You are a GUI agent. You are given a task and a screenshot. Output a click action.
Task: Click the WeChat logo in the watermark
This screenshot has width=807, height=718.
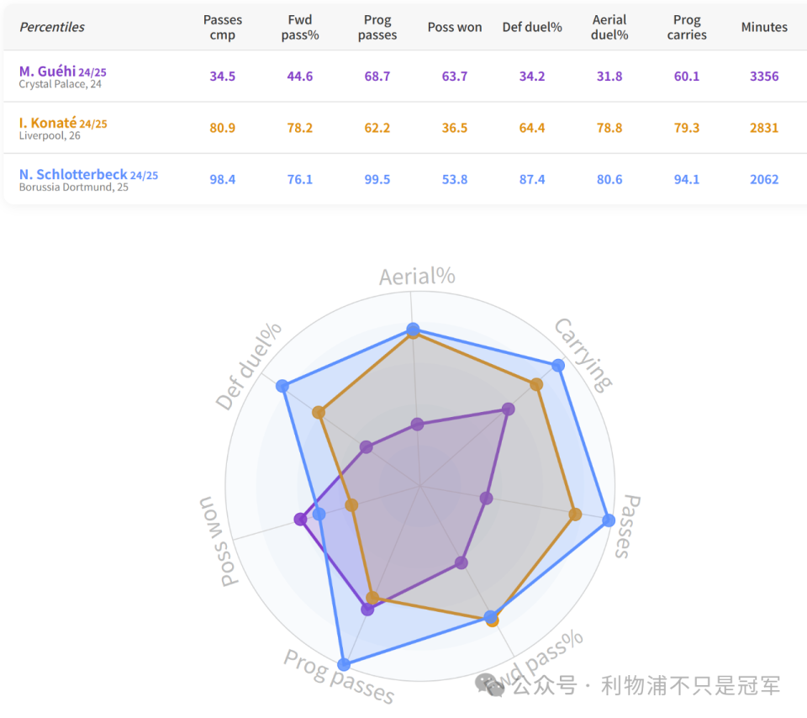click(489, 685)
